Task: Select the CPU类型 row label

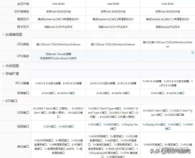Action: pyautogui.click(x=23, y=44)
